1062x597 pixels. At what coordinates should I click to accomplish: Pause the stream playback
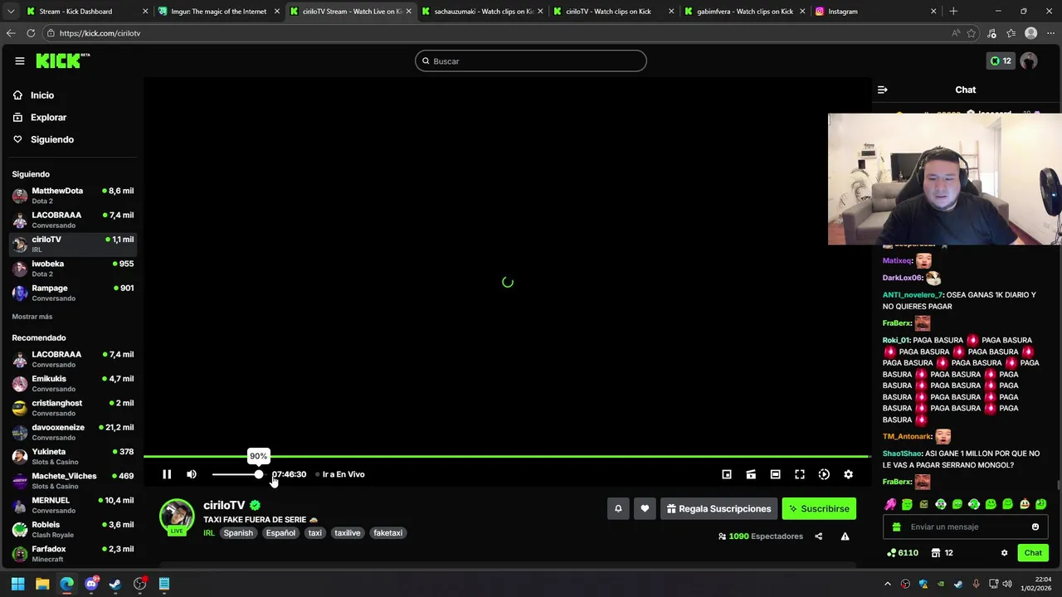click(x=167, y=474)
